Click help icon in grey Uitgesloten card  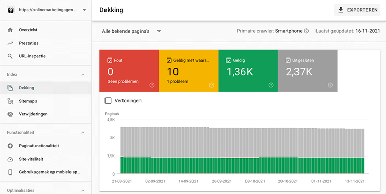tap(330, 85)
